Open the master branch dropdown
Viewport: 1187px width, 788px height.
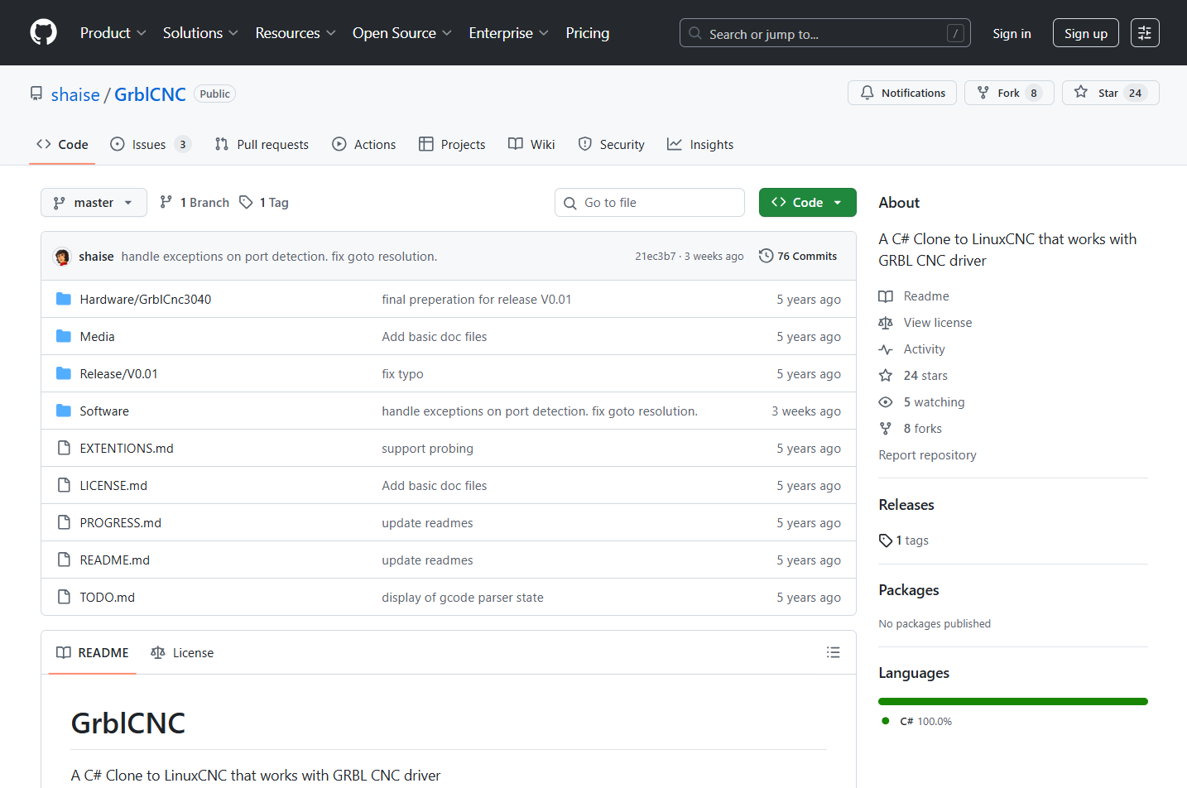point(94,202)
